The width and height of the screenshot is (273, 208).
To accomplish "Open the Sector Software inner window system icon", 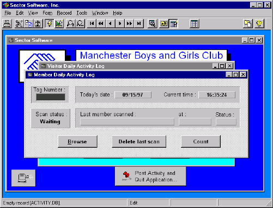I will [11, 40].
